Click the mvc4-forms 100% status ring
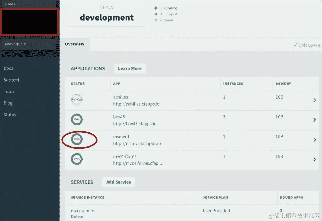 [x=77, y=159]
